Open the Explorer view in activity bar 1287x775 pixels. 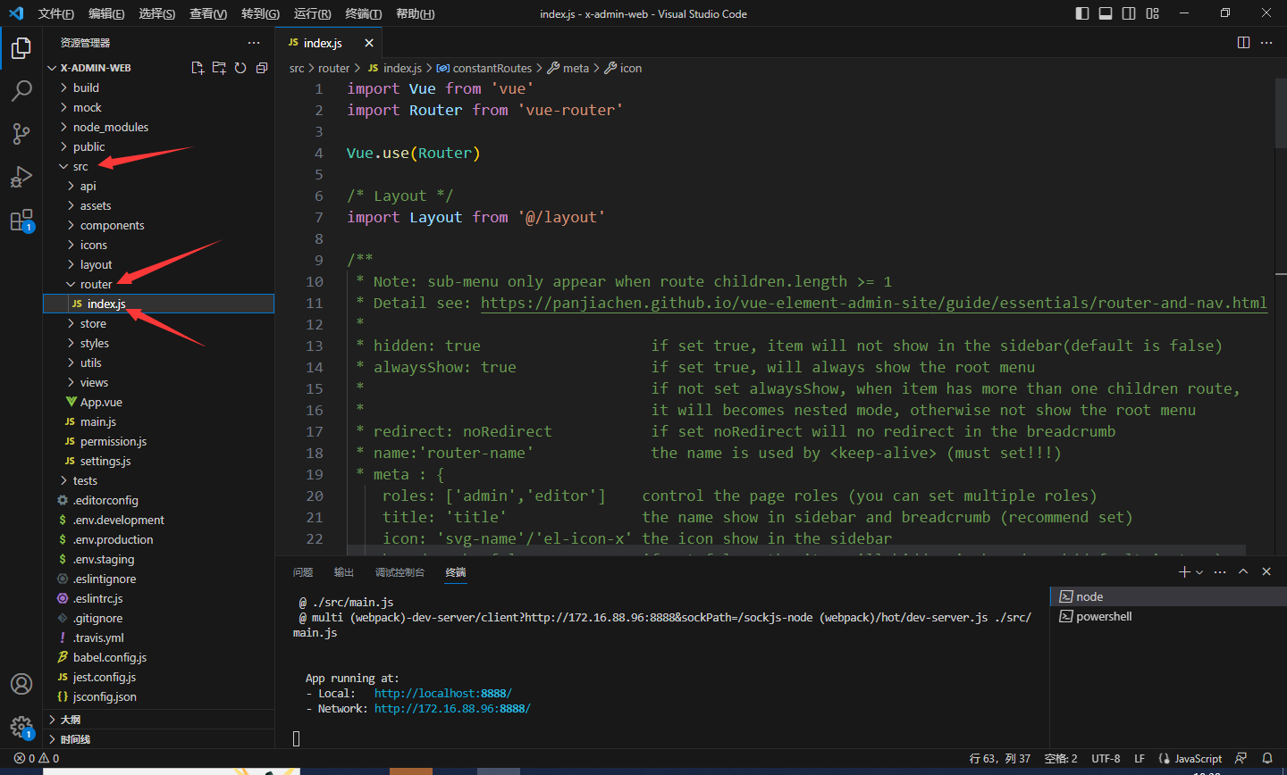(21, 48)
